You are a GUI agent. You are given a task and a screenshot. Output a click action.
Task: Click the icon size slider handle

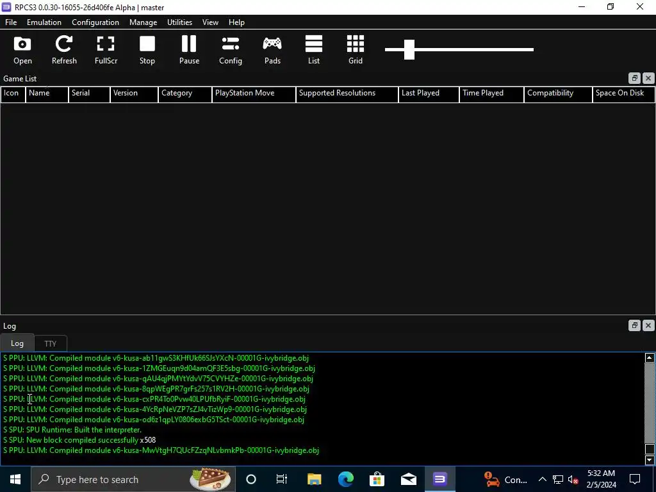[409, 49]
